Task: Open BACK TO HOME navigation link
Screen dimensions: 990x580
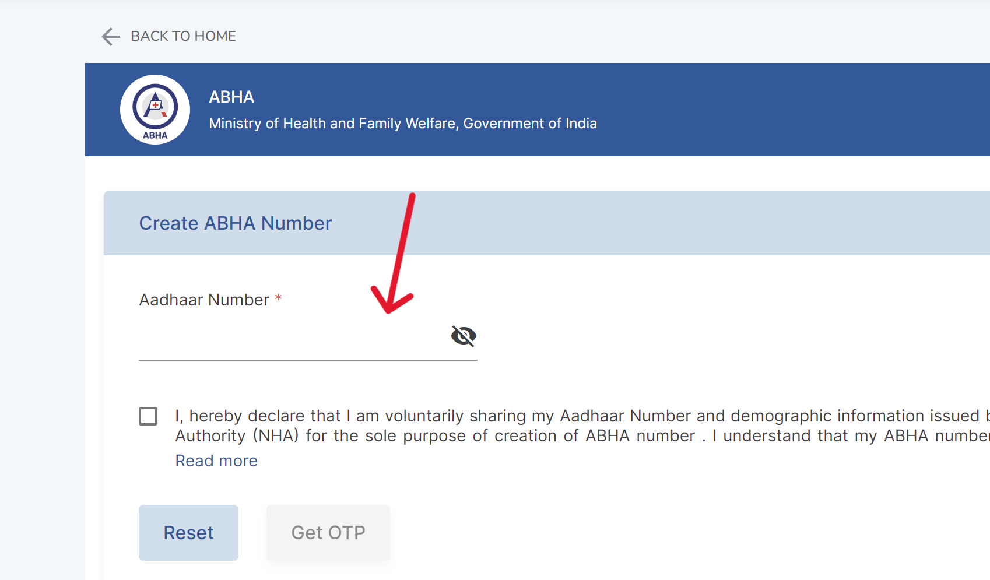Action: tap(182, 36)
